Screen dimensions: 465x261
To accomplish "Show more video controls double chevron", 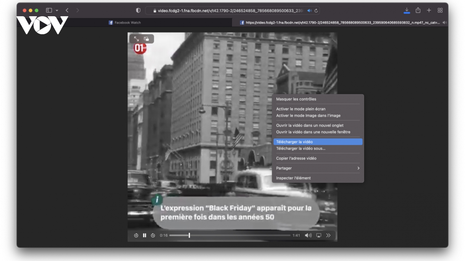I will [328, 235].
